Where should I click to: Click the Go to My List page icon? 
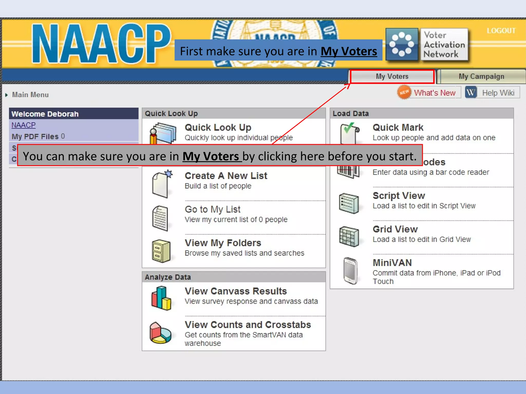(x=160, y=218)
